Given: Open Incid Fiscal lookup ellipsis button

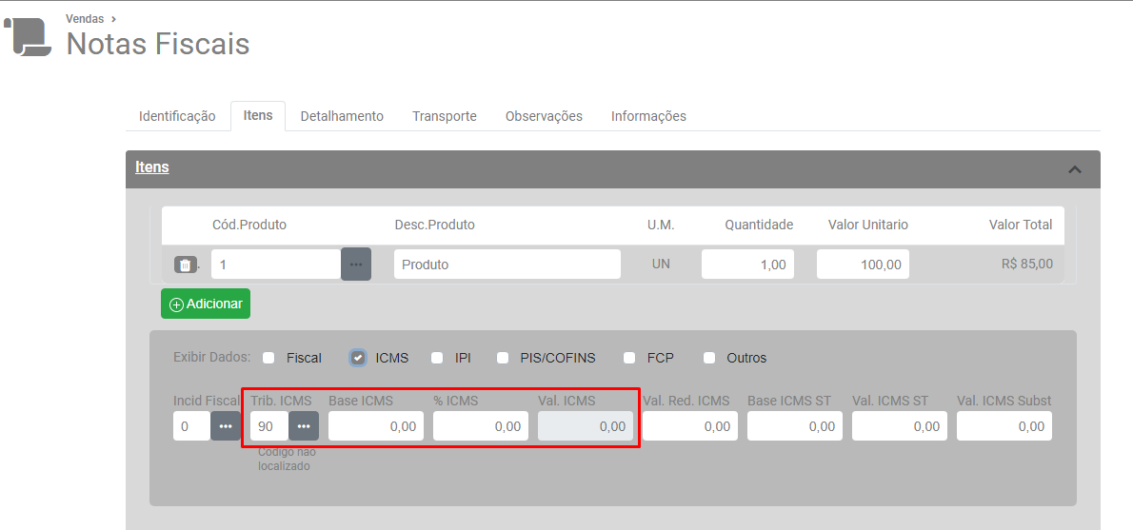Looking at the screenshot, I should pos(227,426).
